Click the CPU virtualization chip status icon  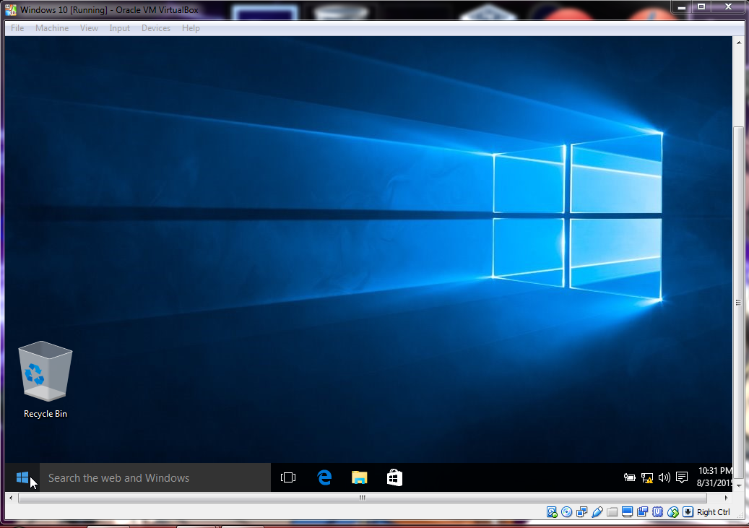point(658,512)
